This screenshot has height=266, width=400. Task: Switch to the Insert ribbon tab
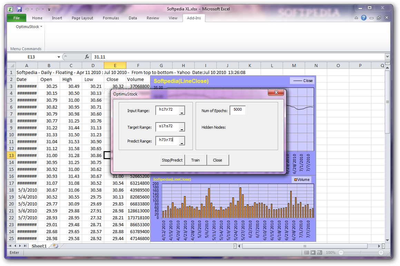pyautogui.click(x=57, y=18)
